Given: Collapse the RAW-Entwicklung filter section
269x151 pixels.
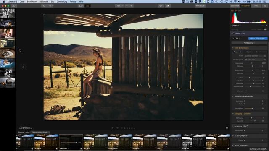Looking at the screenshot, I should click(233, 48).
